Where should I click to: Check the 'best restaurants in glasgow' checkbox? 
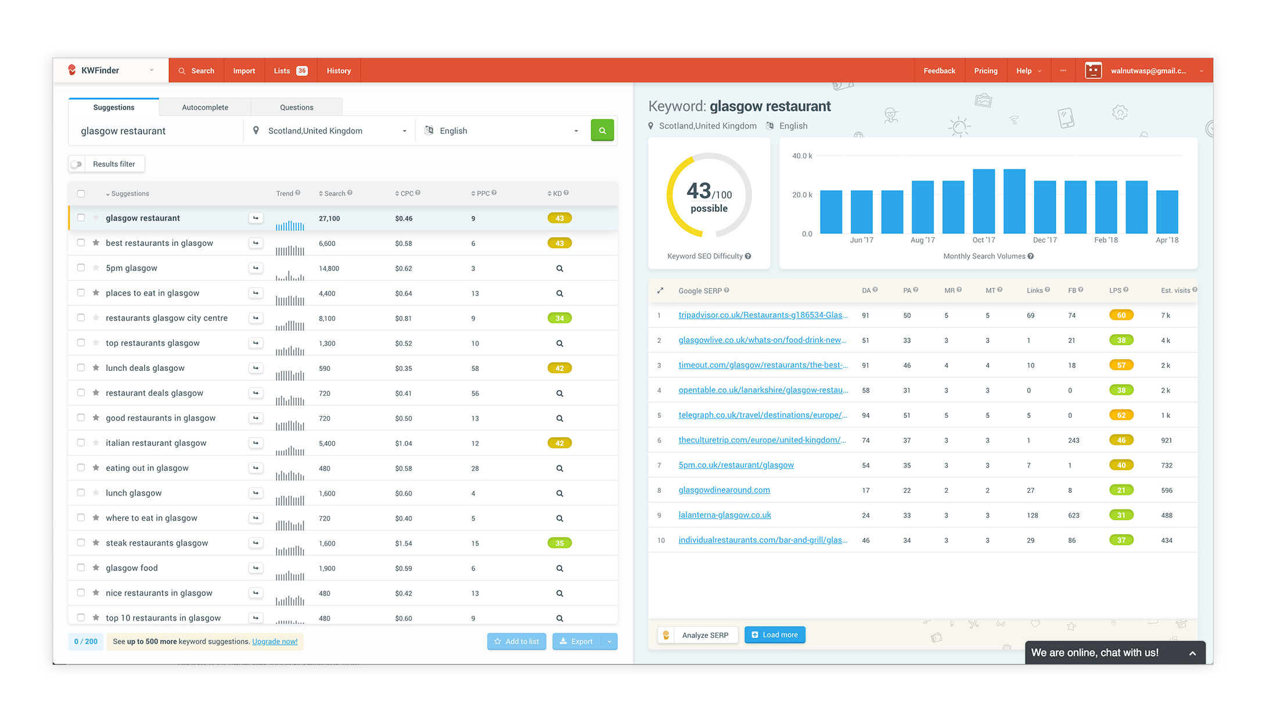[81, 243]
